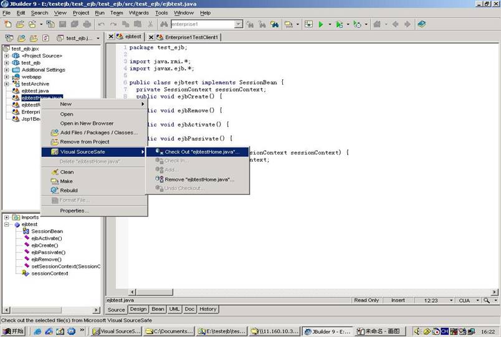The image size is (501, 337).
Task: Close the ejbtest editor tab
Action: (111, 36)
